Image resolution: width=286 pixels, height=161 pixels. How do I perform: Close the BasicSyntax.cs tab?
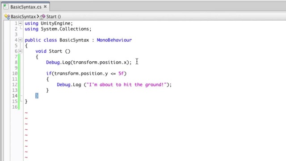[45, 7]
